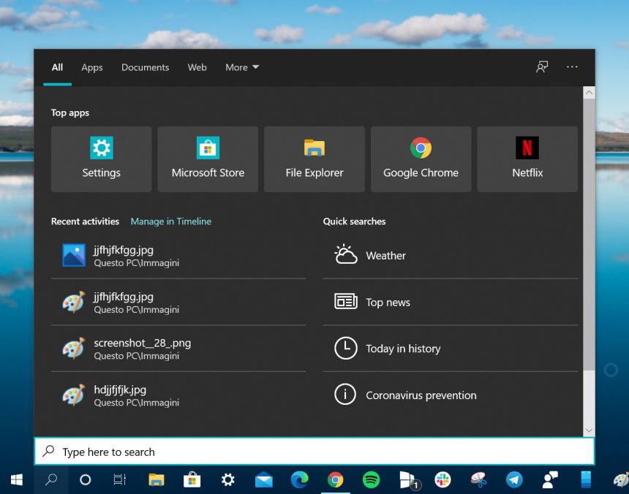Open the Paint jjfhjfkfgg.jpg entry
629x494 pixels.
178,302
